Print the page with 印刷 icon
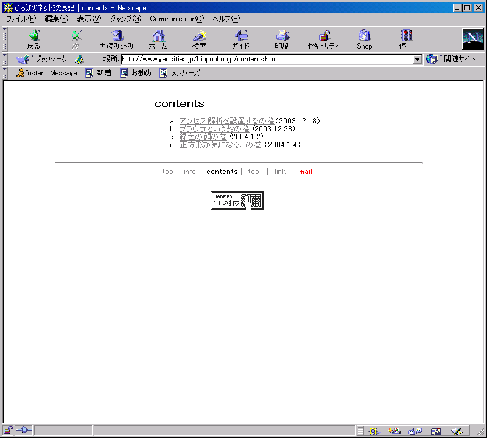487x438 pixels. pos(282,40)
